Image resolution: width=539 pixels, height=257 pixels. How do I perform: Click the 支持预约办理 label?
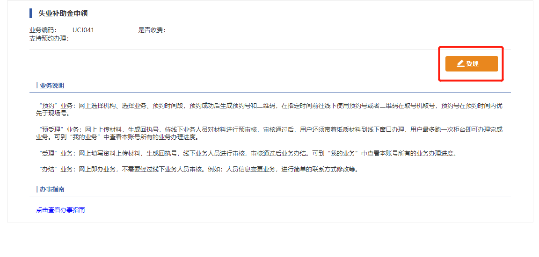pyautogui.click(x=49, y=38)
